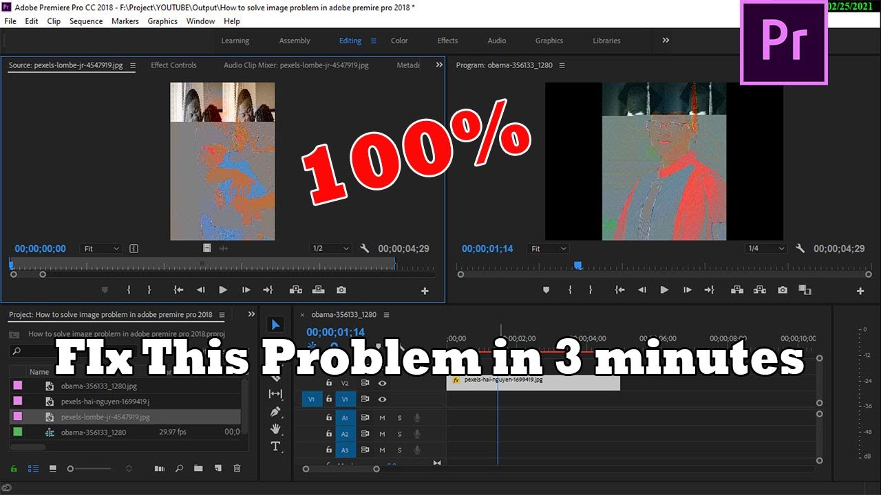This screenshot has width=881, height=495.
Task: Open Editing workspace menu icon
Action: 374,41
